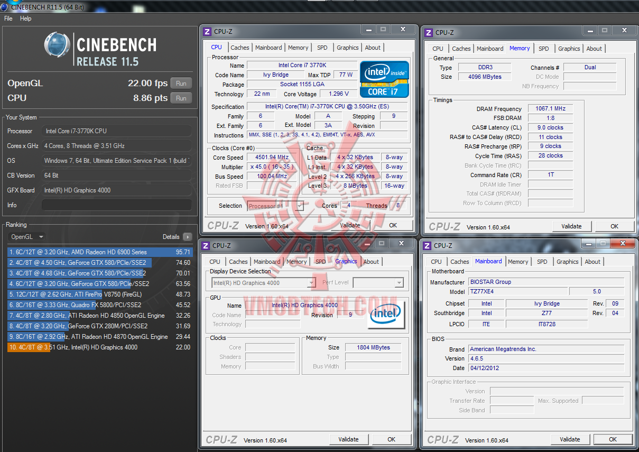Screen dimensions: 639x452
Task: Open About tab in top-left CPU-Z window
Action: (x=373, y=48)
